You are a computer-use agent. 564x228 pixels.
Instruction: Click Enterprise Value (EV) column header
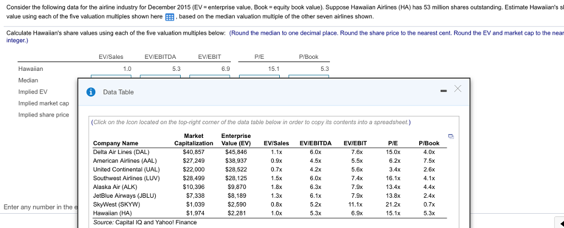coord(236,140)
